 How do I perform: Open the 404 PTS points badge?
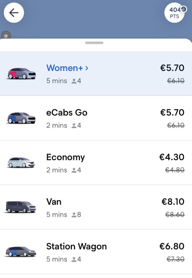tap(175, 13)
